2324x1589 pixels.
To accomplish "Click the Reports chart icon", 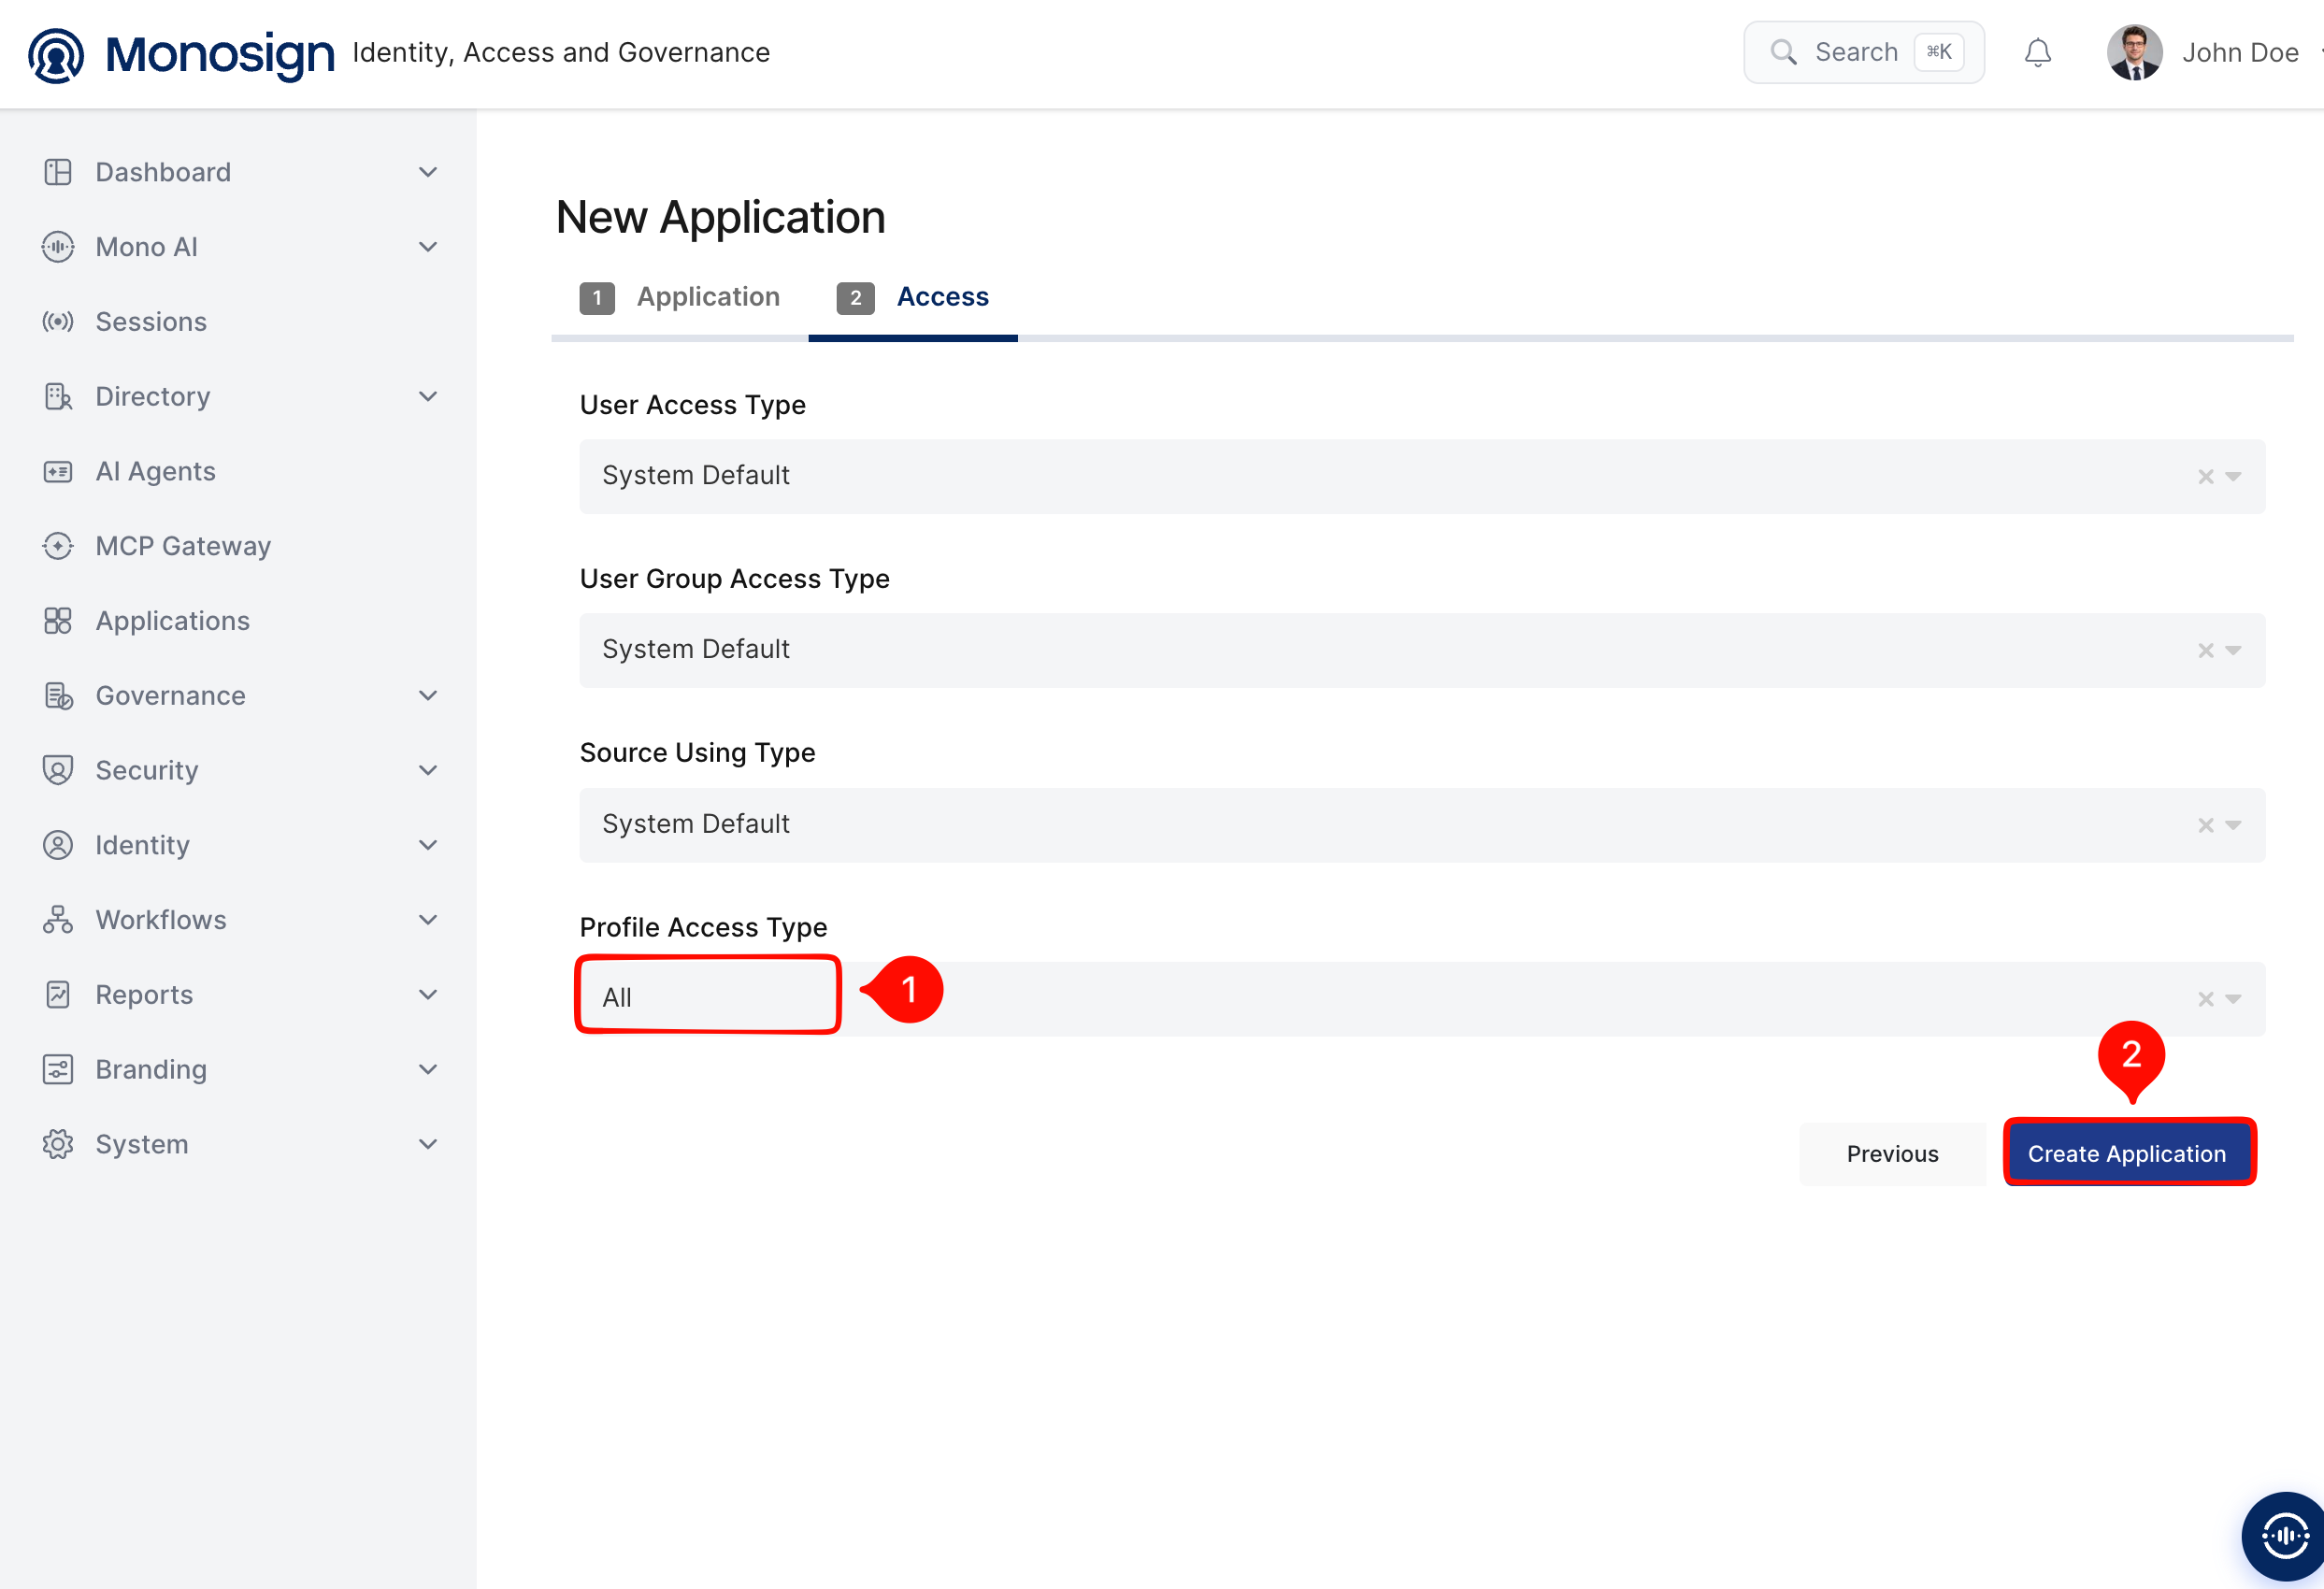I will (x=58, y=995).
